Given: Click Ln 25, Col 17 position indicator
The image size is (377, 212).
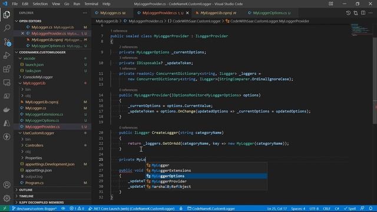Looking at the screenshot, I should (x=277, y=208).
